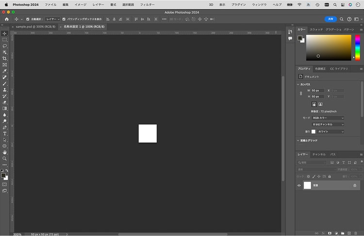Open the フィルター menu
Viewport: 364px width, 236px height.
click(147, 5)
